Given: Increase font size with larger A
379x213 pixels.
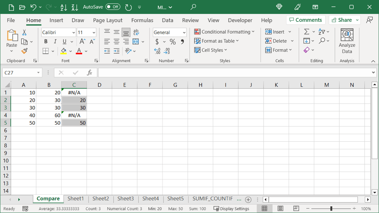Looking at the screenshot, I should [x=82, y=41].
